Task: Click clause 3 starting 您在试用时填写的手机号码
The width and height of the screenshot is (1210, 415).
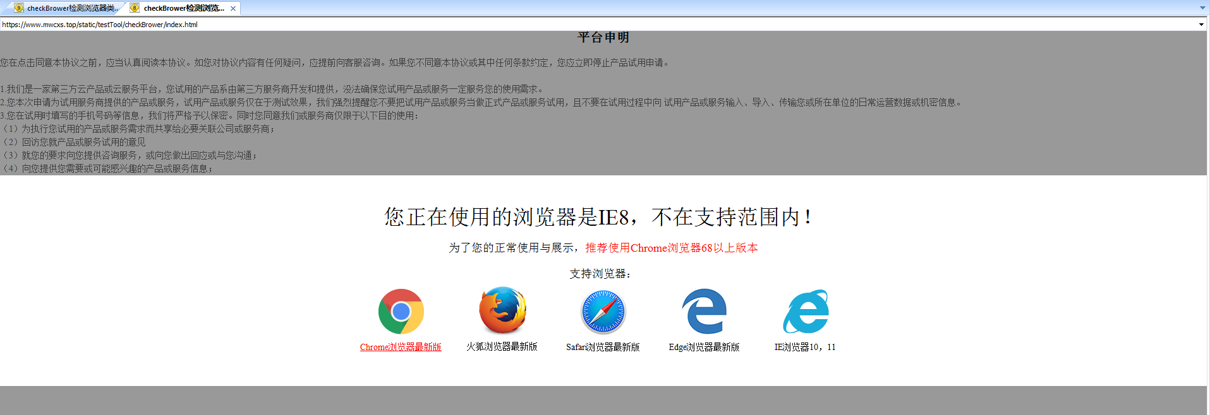Action: pyautogui.click(x=209, y=115)
